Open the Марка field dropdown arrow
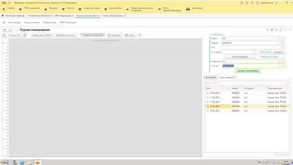This screenshot has width=293, height=165. click(x=279, y=38)
